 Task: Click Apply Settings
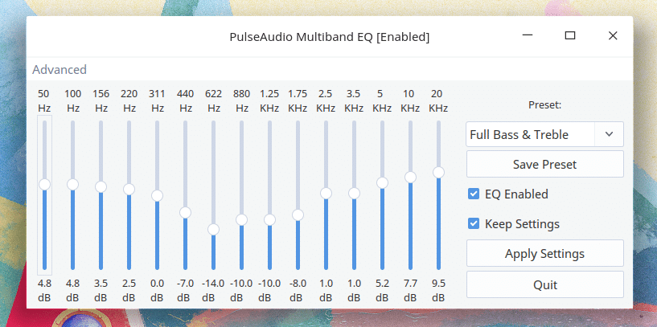point(544,253)
